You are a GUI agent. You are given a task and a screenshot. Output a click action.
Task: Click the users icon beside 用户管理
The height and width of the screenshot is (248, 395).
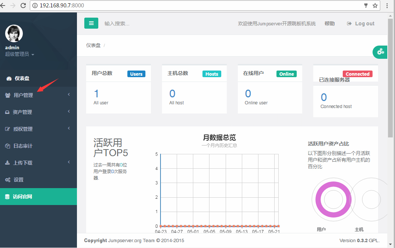pyautogui.click(x=8, y=95)
